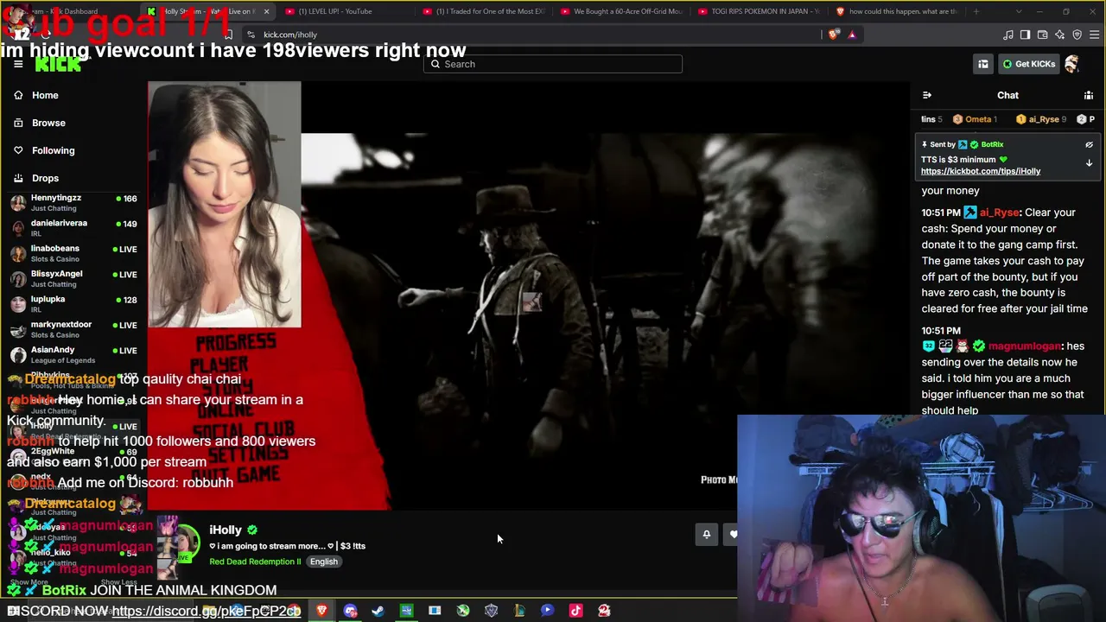Open danielariveraa channel in the sidebar
The image size is (1106, 622).
pyautogui.click(x=73, y=228)
